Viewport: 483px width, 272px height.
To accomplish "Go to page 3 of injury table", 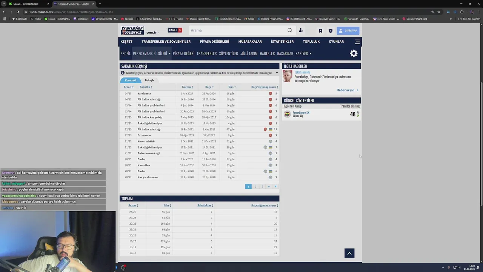I will point(262,187).
